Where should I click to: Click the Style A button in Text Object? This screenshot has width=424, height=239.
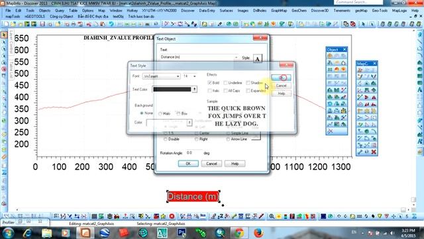pos(258,58)
